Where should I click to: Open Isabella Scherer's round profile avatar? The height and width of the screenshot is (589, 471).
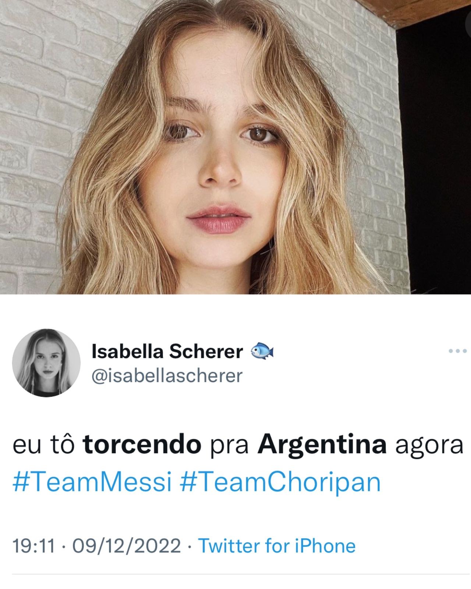coord(46,363)
